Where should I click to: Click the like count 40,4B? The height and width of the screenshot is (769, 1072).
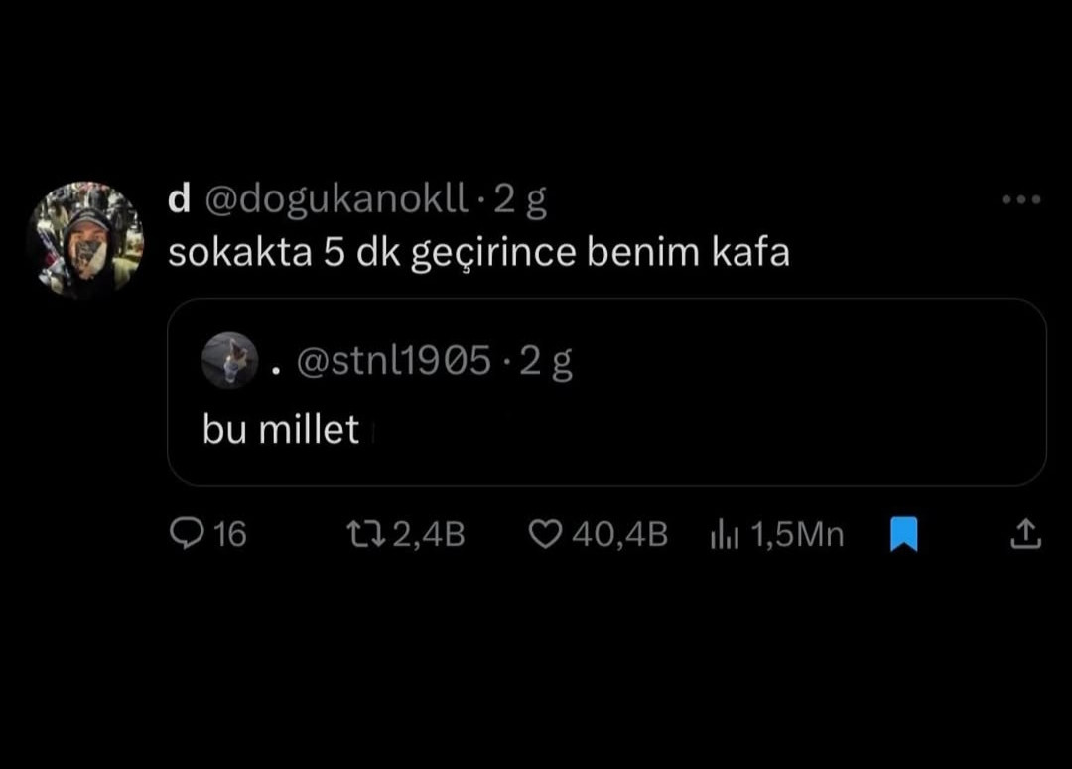tap(619, 535)
